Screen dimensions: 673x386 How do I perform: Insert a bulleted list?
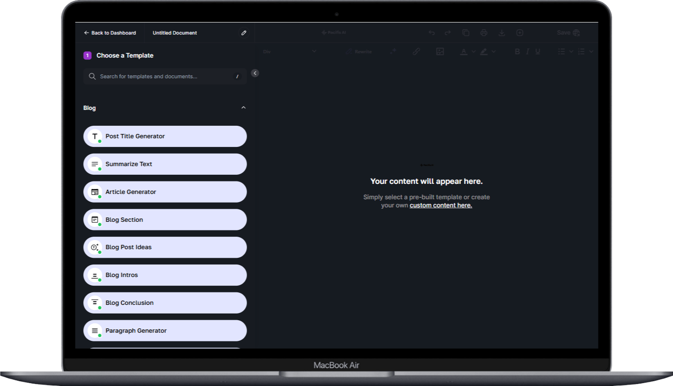coord(561,51)
